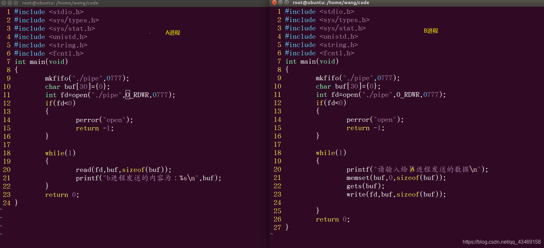The width and height of the screenshot is (544, 248).
Task: Click line number 27 in right window
Action: point(277,228)
